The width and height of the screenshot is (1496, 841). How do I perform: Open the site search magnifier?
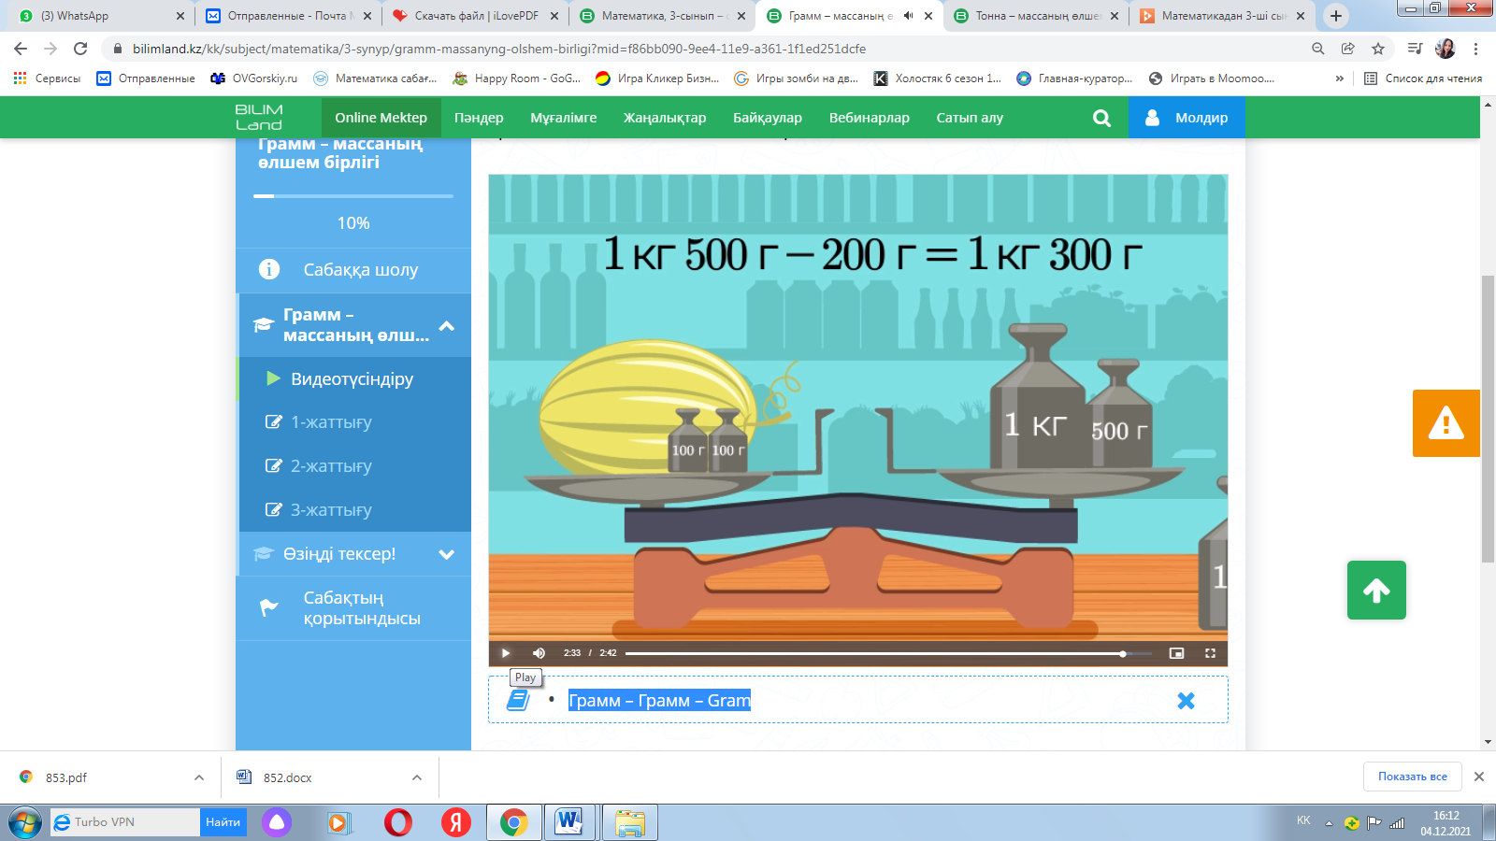1101,118
